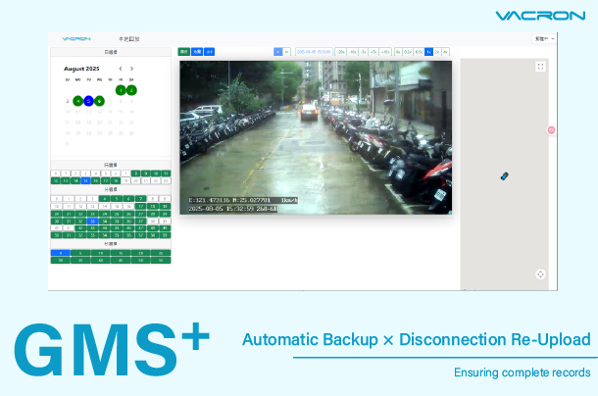Click the dashcam video frame

pos(316,137)
